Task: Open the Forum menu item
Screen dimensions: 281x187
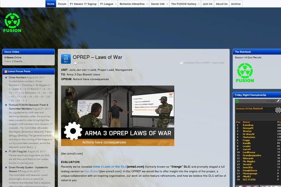Action: coord(62,4)
